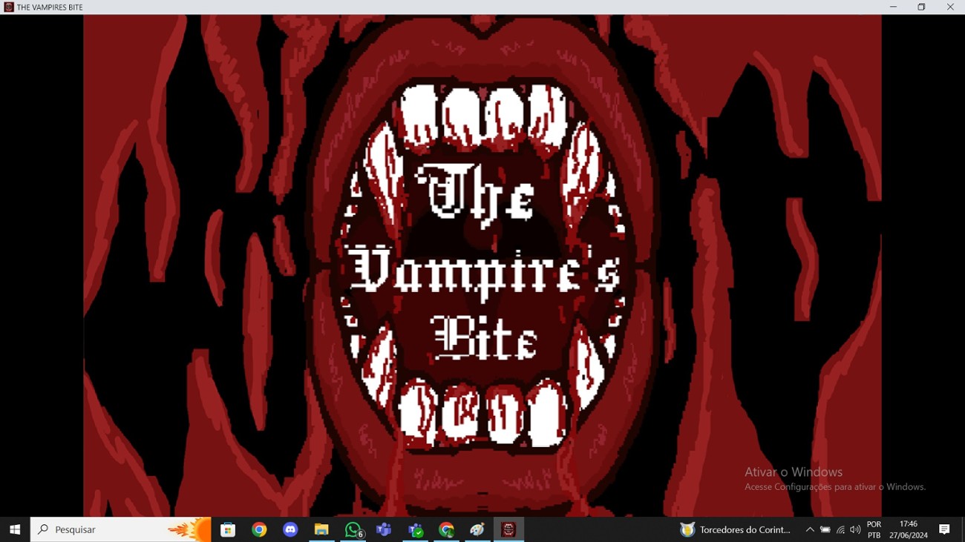965x542 pixels.
Task: Open Discord from the taskbar
Action: pos(289,529)
